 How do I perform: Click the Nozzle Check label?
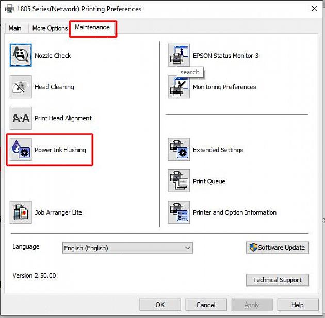tap(53, 56)
